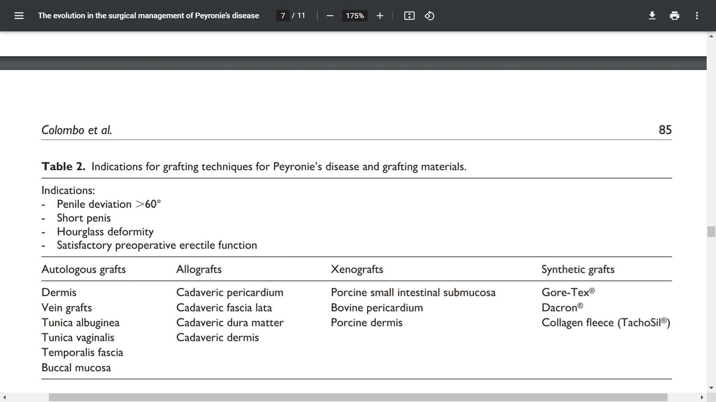Screen dimensions: 716x402
Task: Click the page number field showing 7
Action: tap(283, 16)
